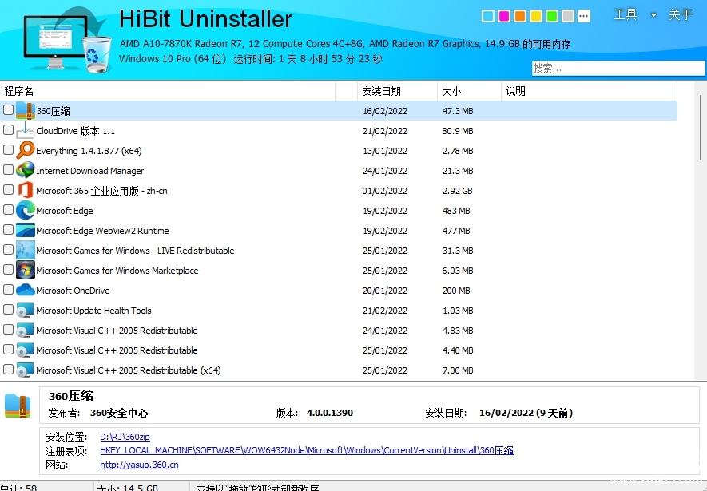Choose the magenta theme color swatch
Image resolution: width=707 pixels, height=491 pixels.
click(x=504, y=16)
